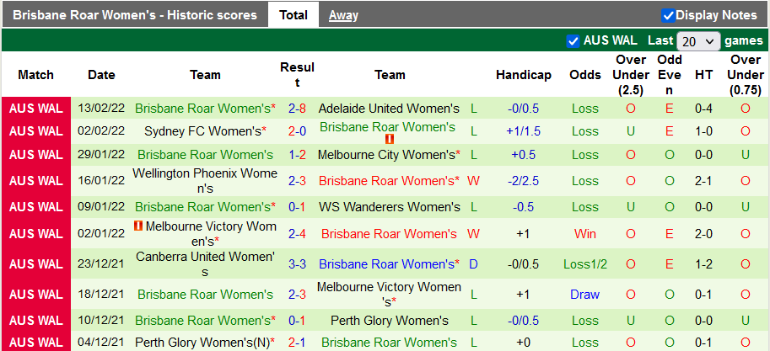Click the 2-8 match result score
770x351 pixels.
tap(297, 109)
